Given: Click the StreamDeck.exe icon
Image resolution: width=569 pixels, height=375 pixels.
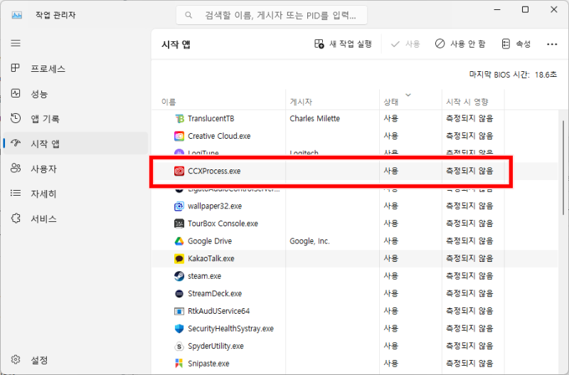Looking at the screenshot, I should 179,293.
